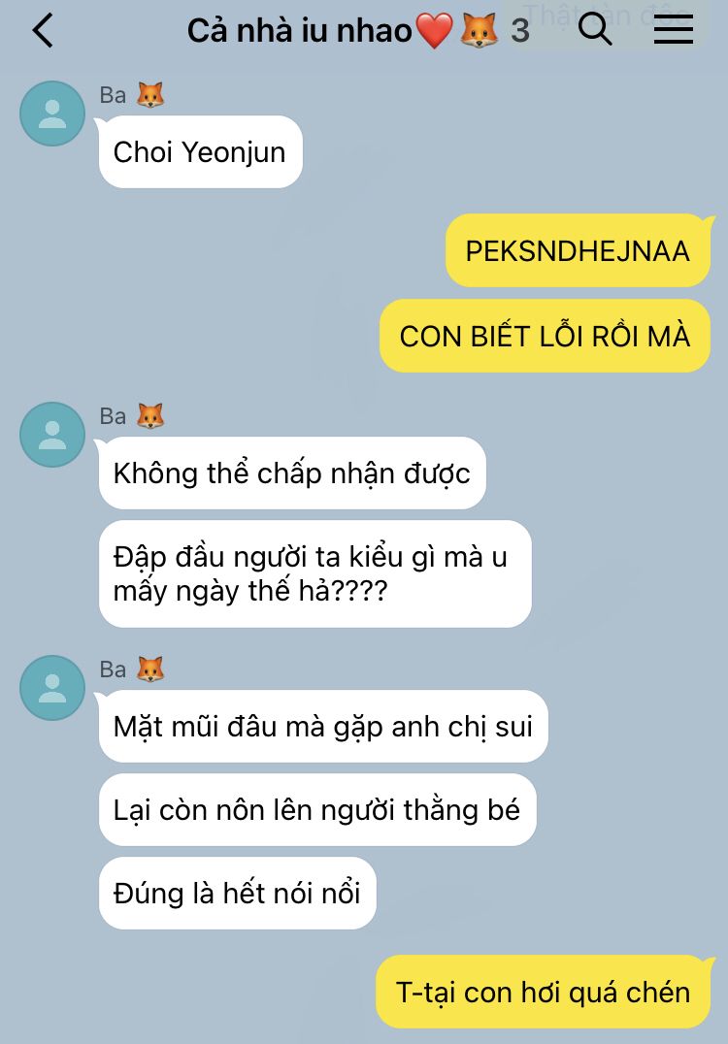This screenshot has width=728, height=1044.
Task: Open the chat search magnifier icon
Action: [594, 30]
